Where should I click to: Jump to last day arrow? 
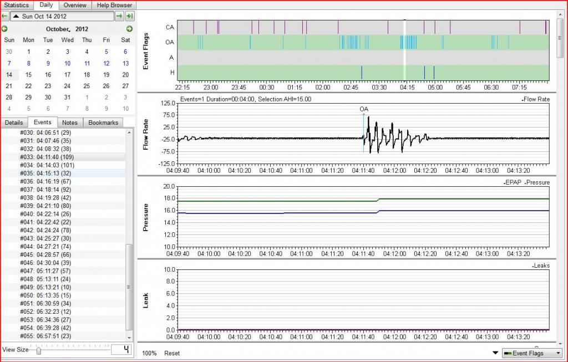130,16
